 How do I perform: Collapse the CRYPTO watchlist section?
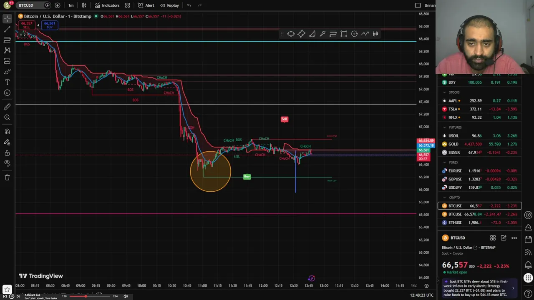pos(444,197)
